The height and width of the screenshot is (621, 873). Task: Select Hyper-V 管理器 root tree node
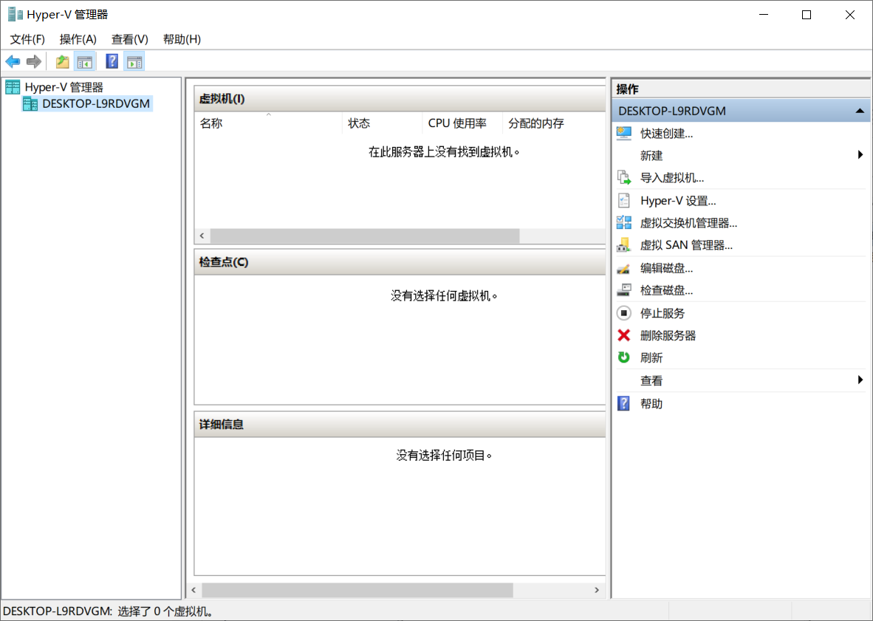tap(64, 87)
